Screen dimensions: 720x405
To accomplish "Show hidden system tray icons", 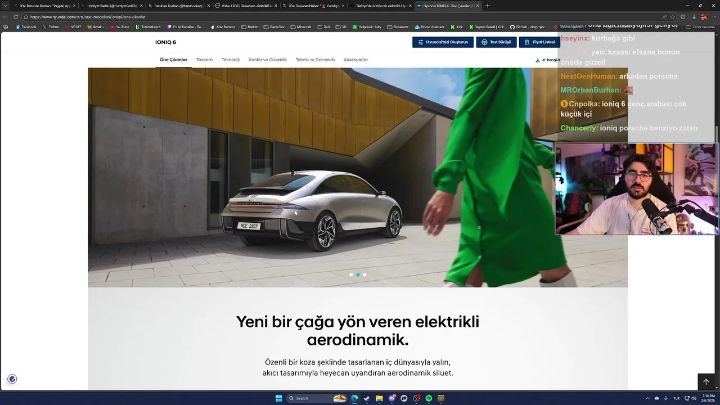I will pyautogui.click(x=647, y=398).
